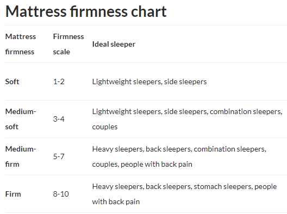This screenshot has height=214, width=287.
Task: Click 'couples, people with back pain' text
Action: [x=142, y=164]
